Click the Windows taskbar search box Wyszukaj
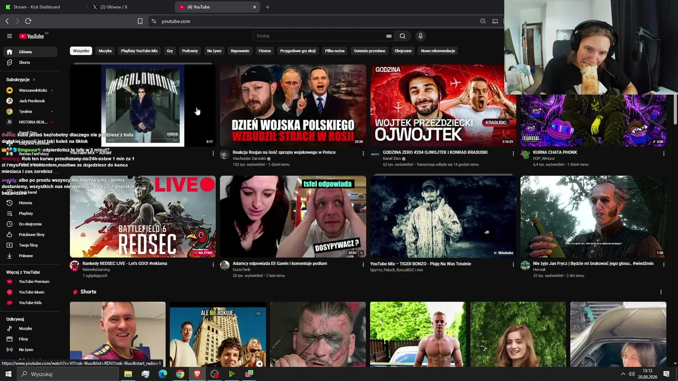This screenshot has width=678, height=381. 68,374
